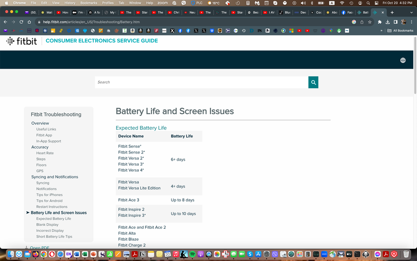Open the language globe selector
This screenshot has height=261, width=417.
point(403,60)
